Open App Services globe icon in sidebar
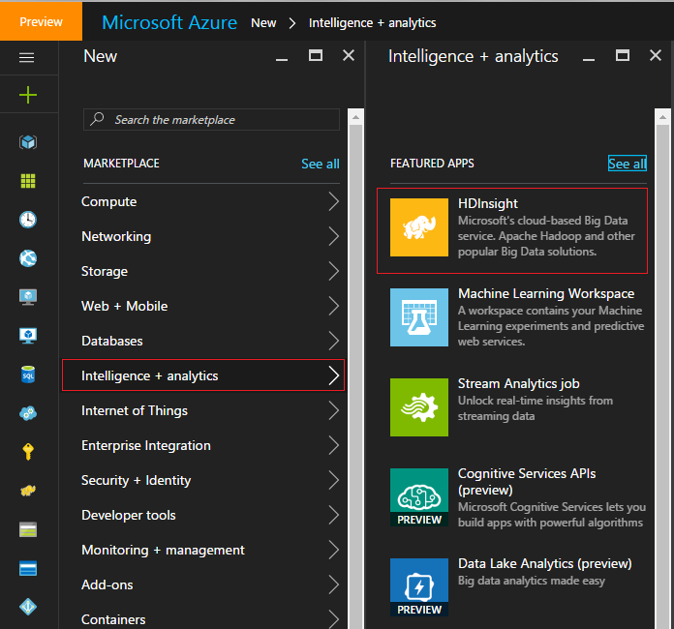The height and width of the screenshot is (629, 674). 28,258
